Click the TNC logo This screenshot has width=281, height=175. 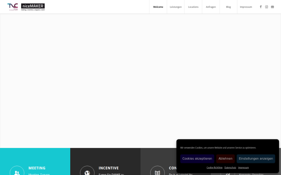tap(13, 7)
